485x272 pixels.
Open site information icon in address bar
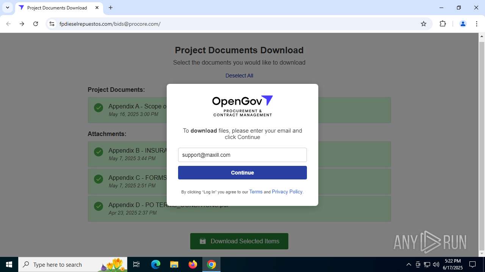point(52,24)
